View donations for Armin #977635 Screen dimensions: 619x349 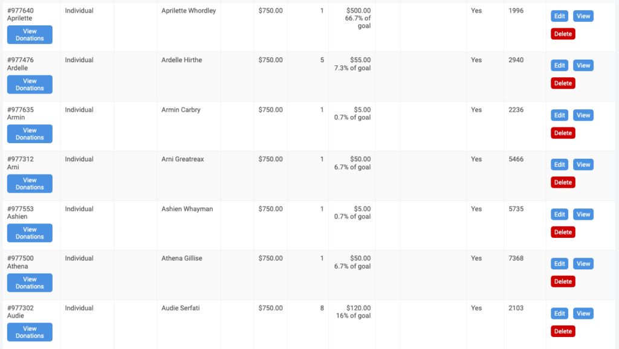(30, 133)
